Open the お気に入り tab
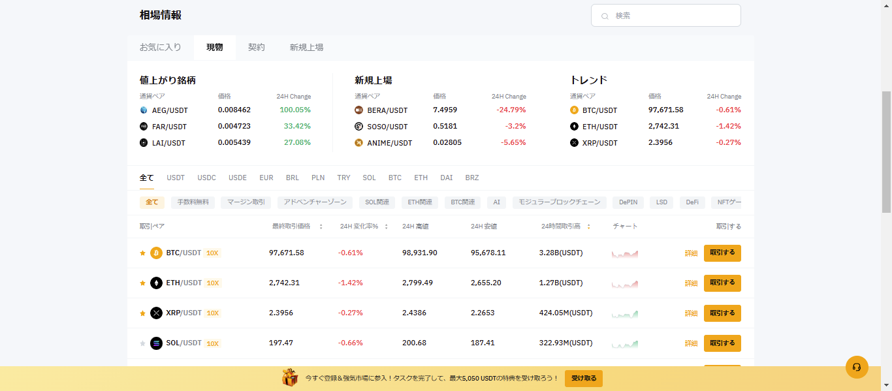892x391 pixels. [161, 46]
